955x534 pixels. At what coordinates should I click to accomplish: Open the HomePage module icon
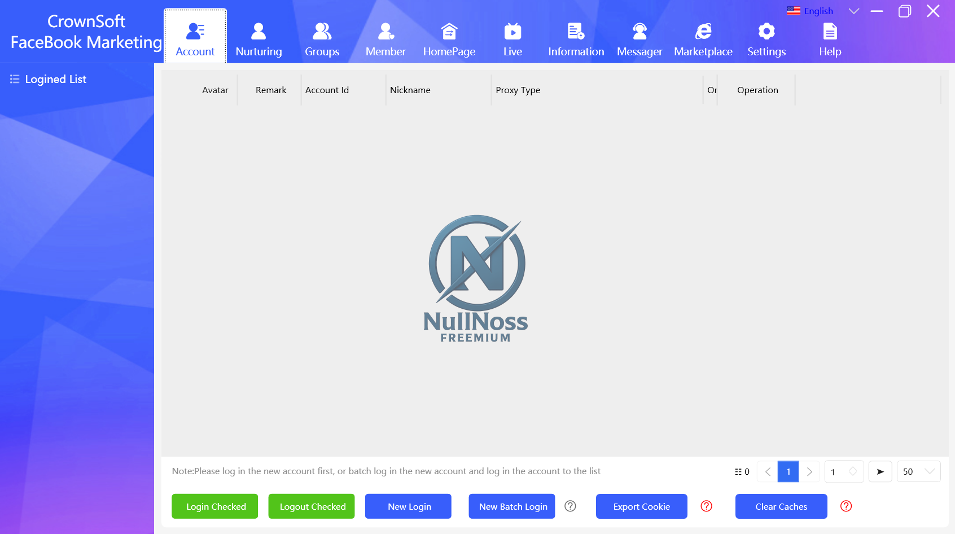pos(449,32)
